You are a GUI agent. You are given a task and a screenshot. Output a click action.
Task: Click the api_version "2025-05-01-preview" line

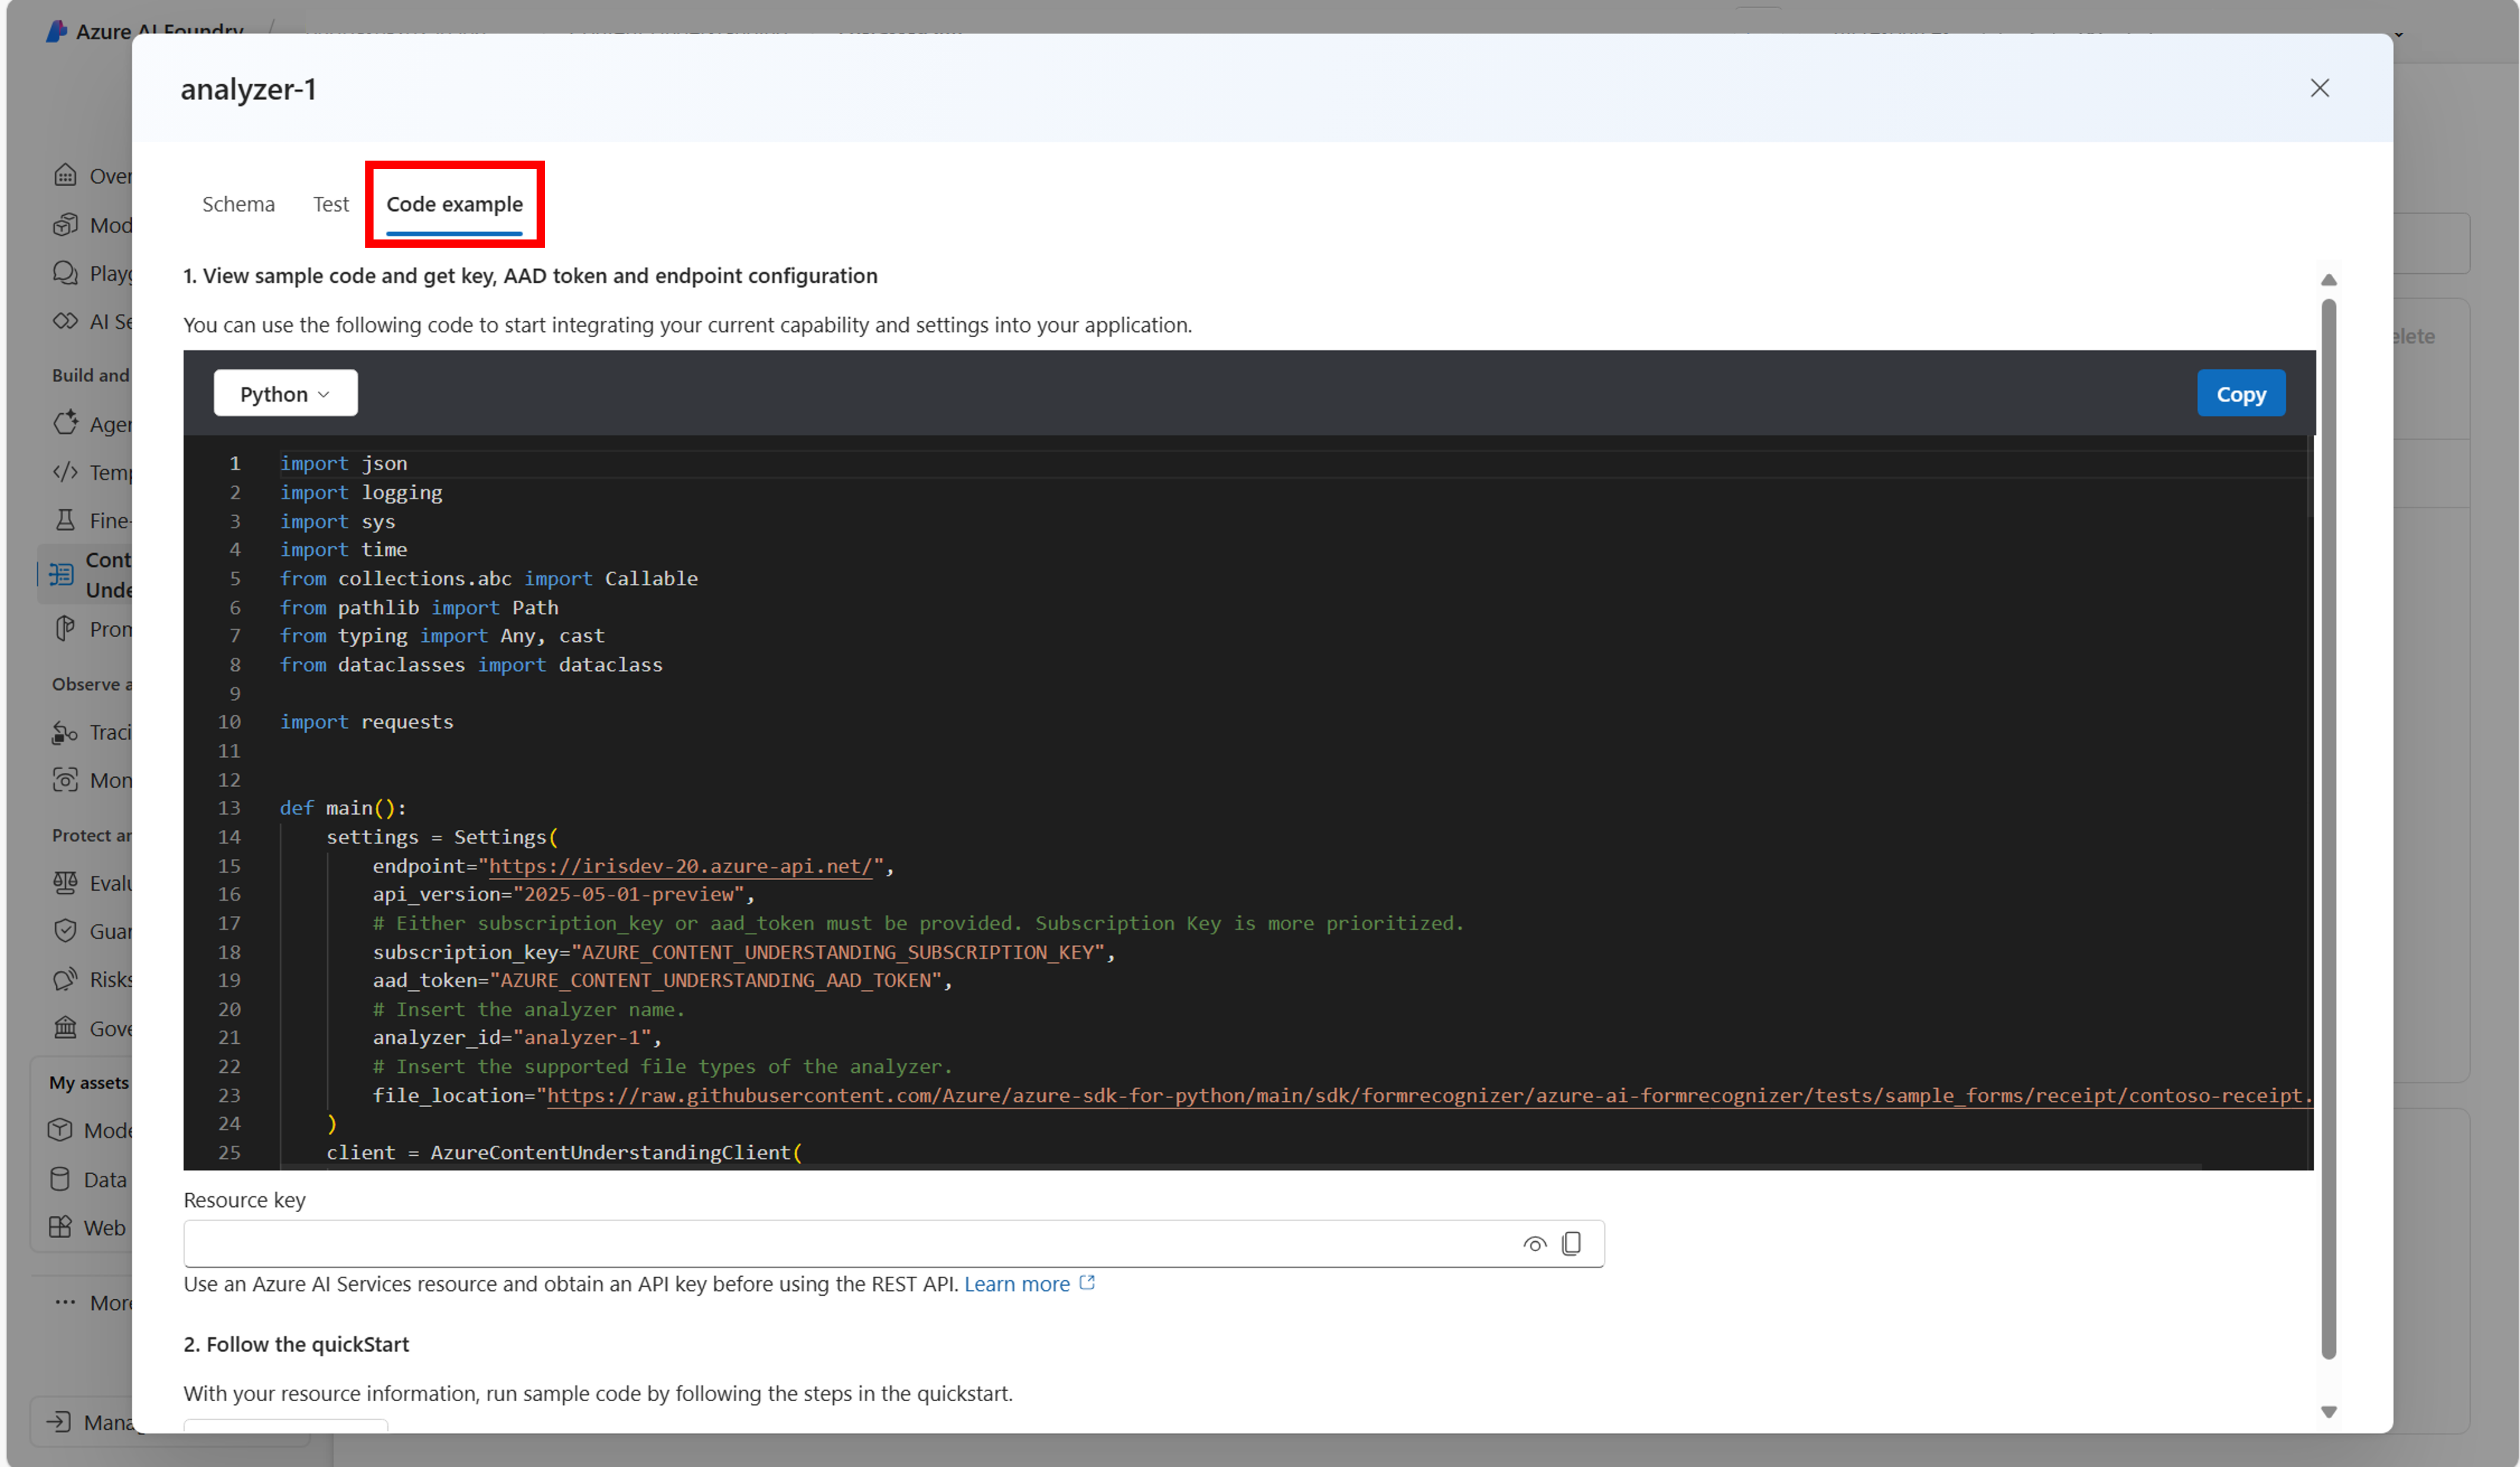point(563,896)
